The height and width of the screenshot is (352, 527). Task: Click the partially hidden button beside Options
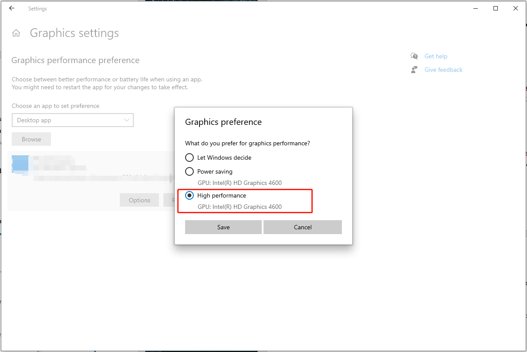click(x=169, y=200)
